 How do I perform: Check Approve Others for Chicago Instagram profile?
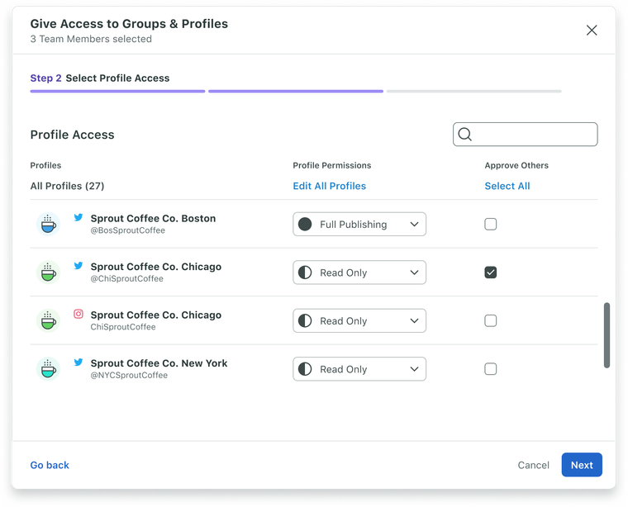coord(491,320)
